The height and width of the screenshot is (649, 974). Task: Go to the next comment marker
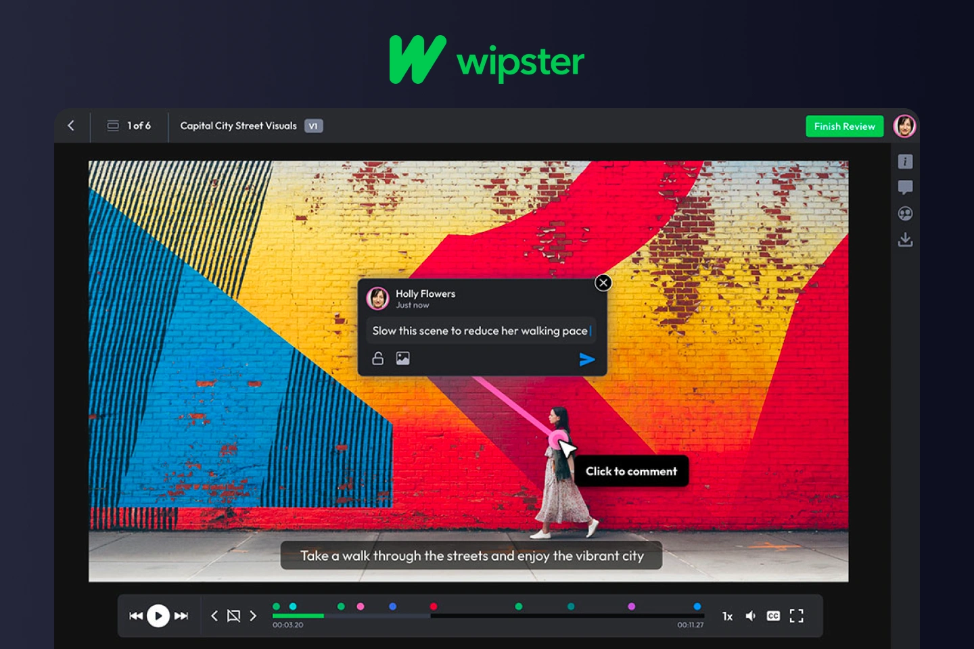253,616
